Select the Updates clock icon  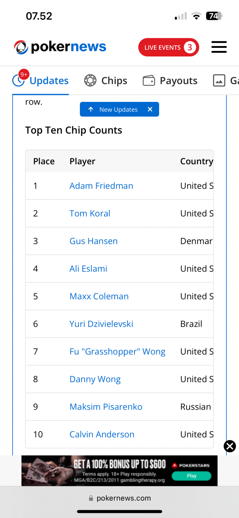[18, 81]
